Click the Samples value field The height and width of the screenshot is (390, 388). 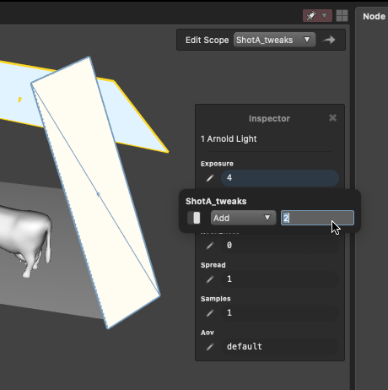[x=280, y=313]
